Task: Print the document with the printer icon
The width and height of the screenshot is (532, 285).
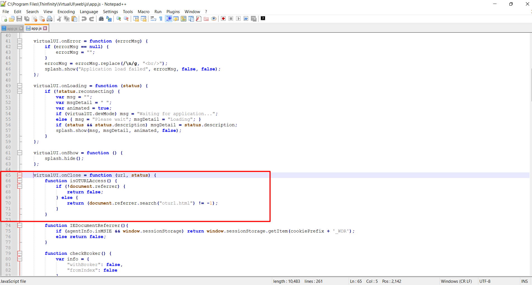Action: coord(50,19)
